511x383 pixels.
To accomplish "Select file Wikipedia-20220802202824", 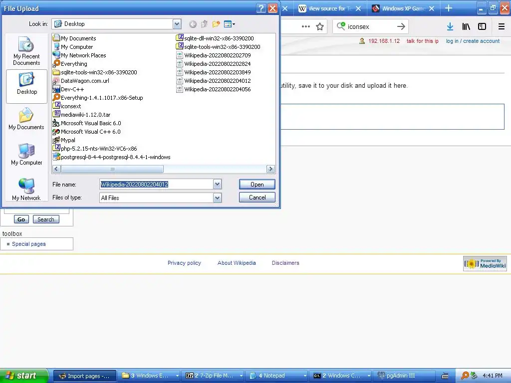I will pyautogui.click(x=214, y=64).
